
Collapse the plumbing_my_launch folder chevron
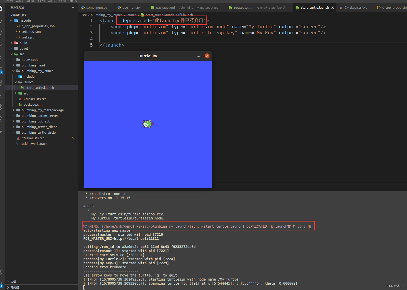(x=13, y=71)
